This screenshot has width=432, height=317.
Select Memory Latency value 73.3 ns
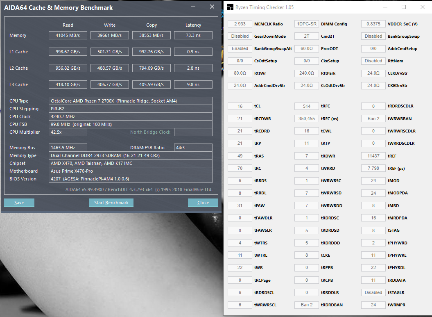193,35
